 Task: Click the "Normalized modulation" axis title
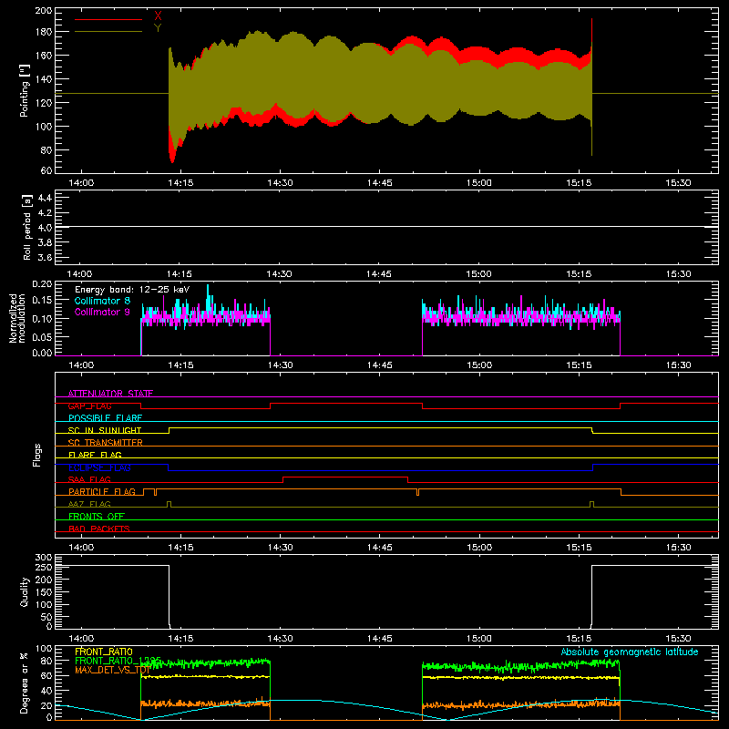click(x=17, y=318)
